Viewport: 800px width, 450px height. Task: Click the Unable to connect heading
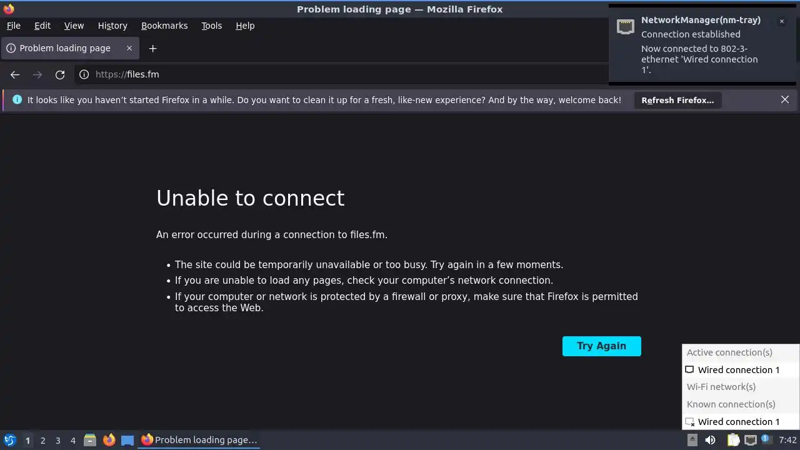(250, 198)
